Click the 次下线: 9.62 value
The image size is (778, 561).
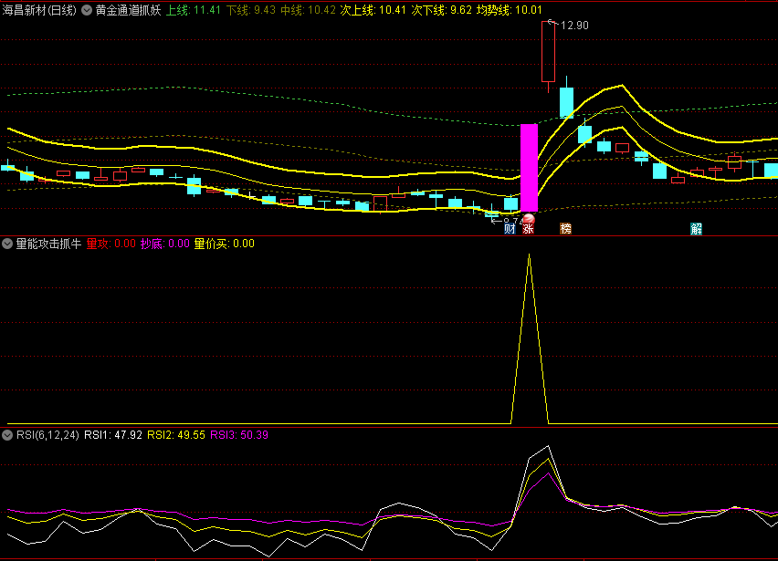441,10
